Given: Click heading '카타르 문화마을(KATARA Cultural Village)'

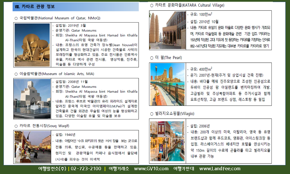Looking at the screenshot, I should click(190, 5).
